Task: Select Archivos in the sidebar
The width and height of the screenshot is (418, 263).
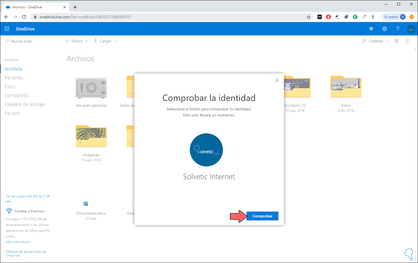Action: pyautogui.click(x=14, y=69)
